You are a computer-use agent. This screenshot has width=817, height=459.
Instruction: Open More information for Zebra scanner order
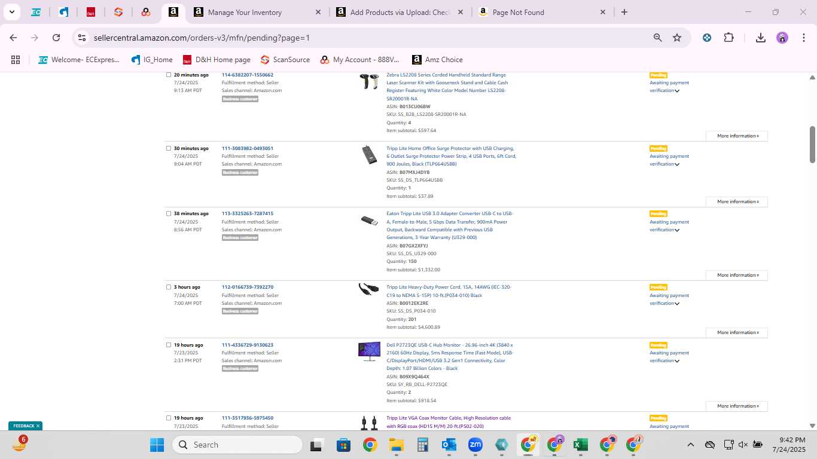tap(737, 136)
